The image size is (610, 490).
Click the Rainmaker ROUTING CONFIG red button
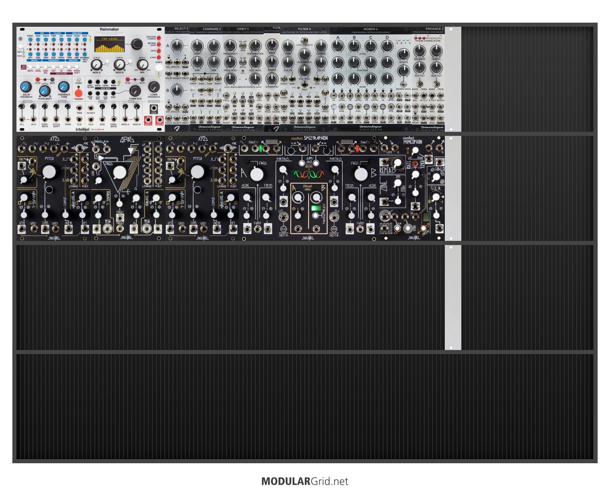[159, 38]
